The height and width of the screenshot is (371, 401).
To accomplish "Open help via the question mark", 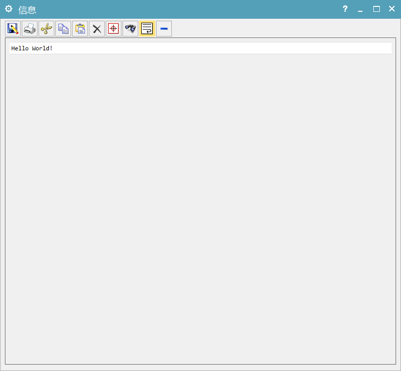I will click(x=345, y=9).
